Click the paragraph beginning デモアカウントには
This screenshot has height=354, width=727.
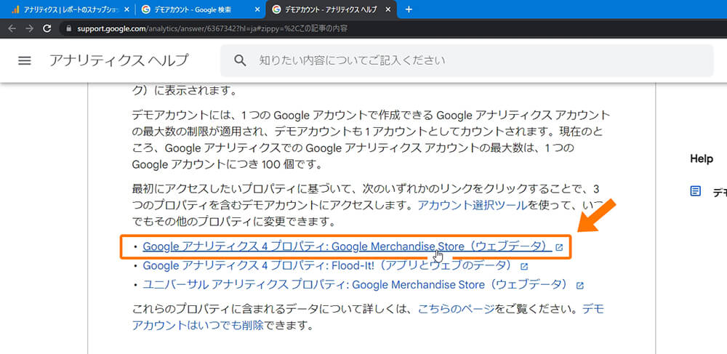pyautogui.click(x=371, y=140)
